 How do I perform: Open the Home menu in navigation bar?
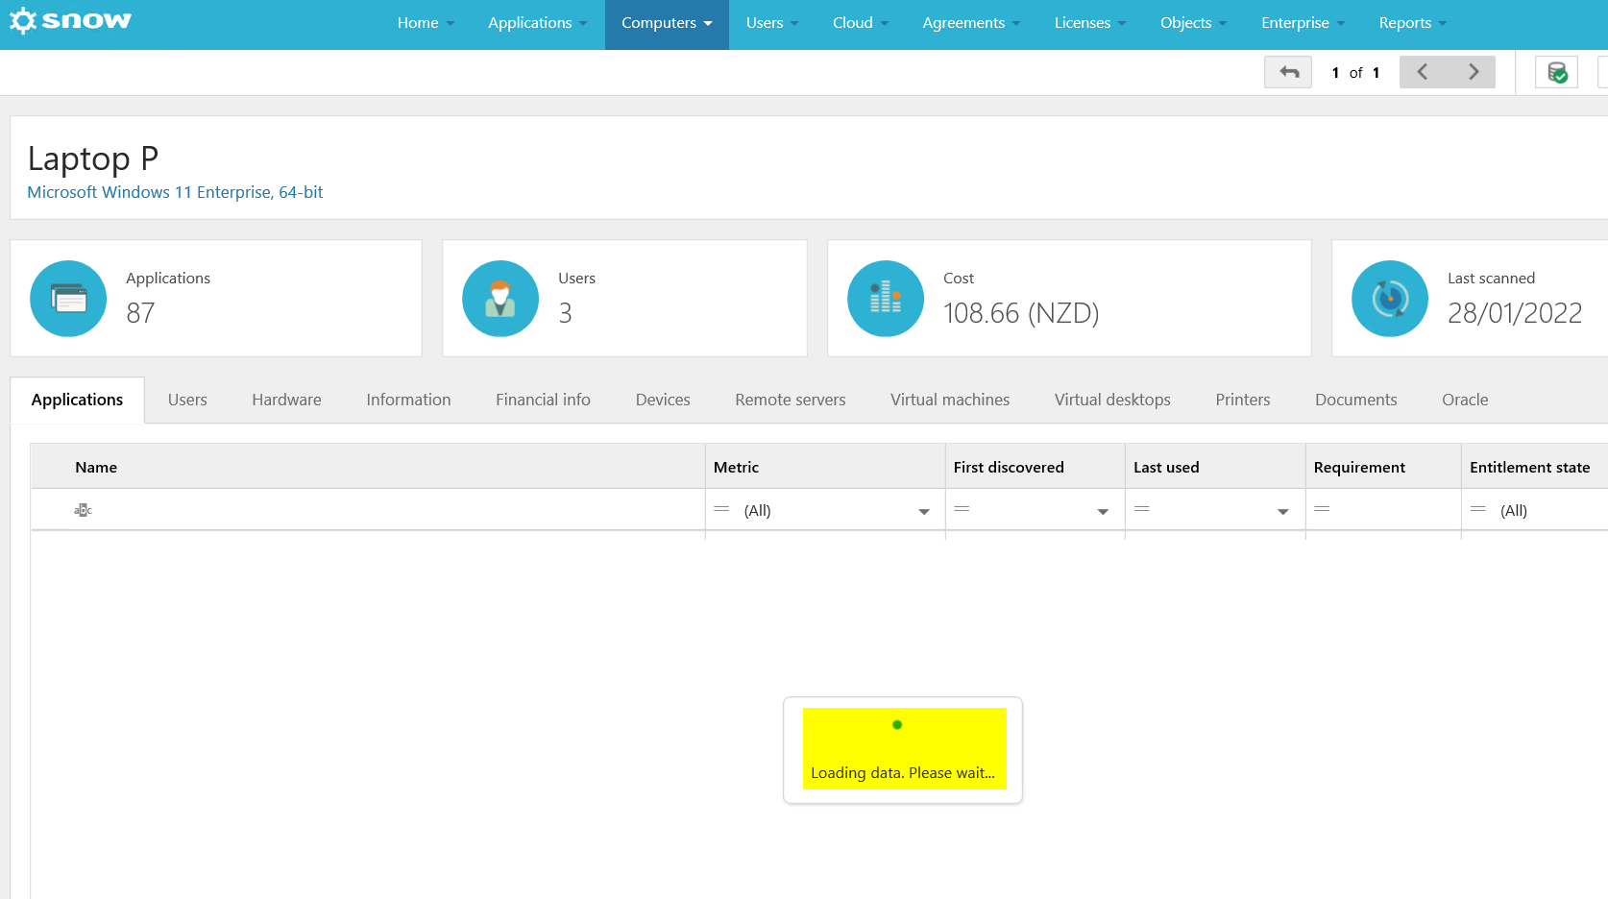[426, 23]
